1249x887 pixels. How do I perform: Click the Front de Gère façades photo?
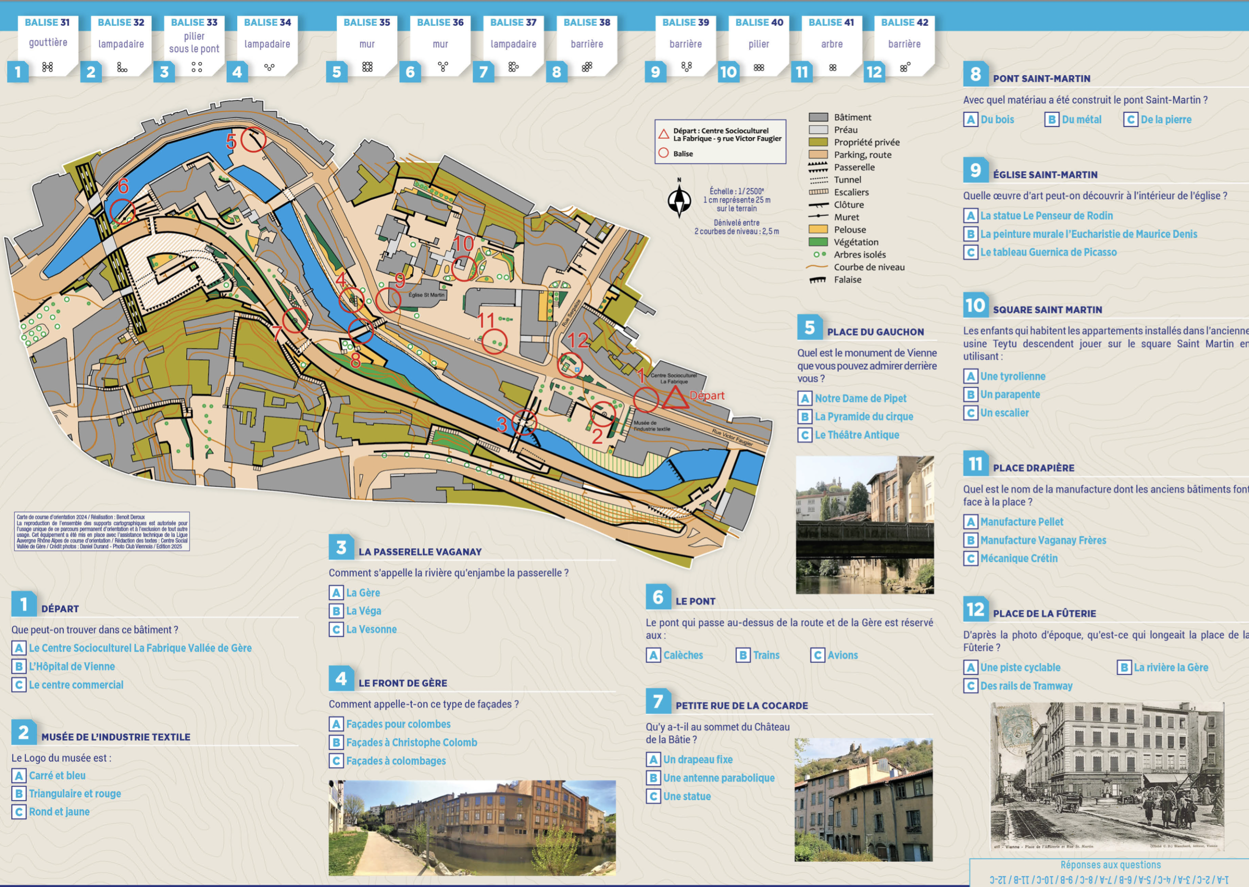click(472, 827)
